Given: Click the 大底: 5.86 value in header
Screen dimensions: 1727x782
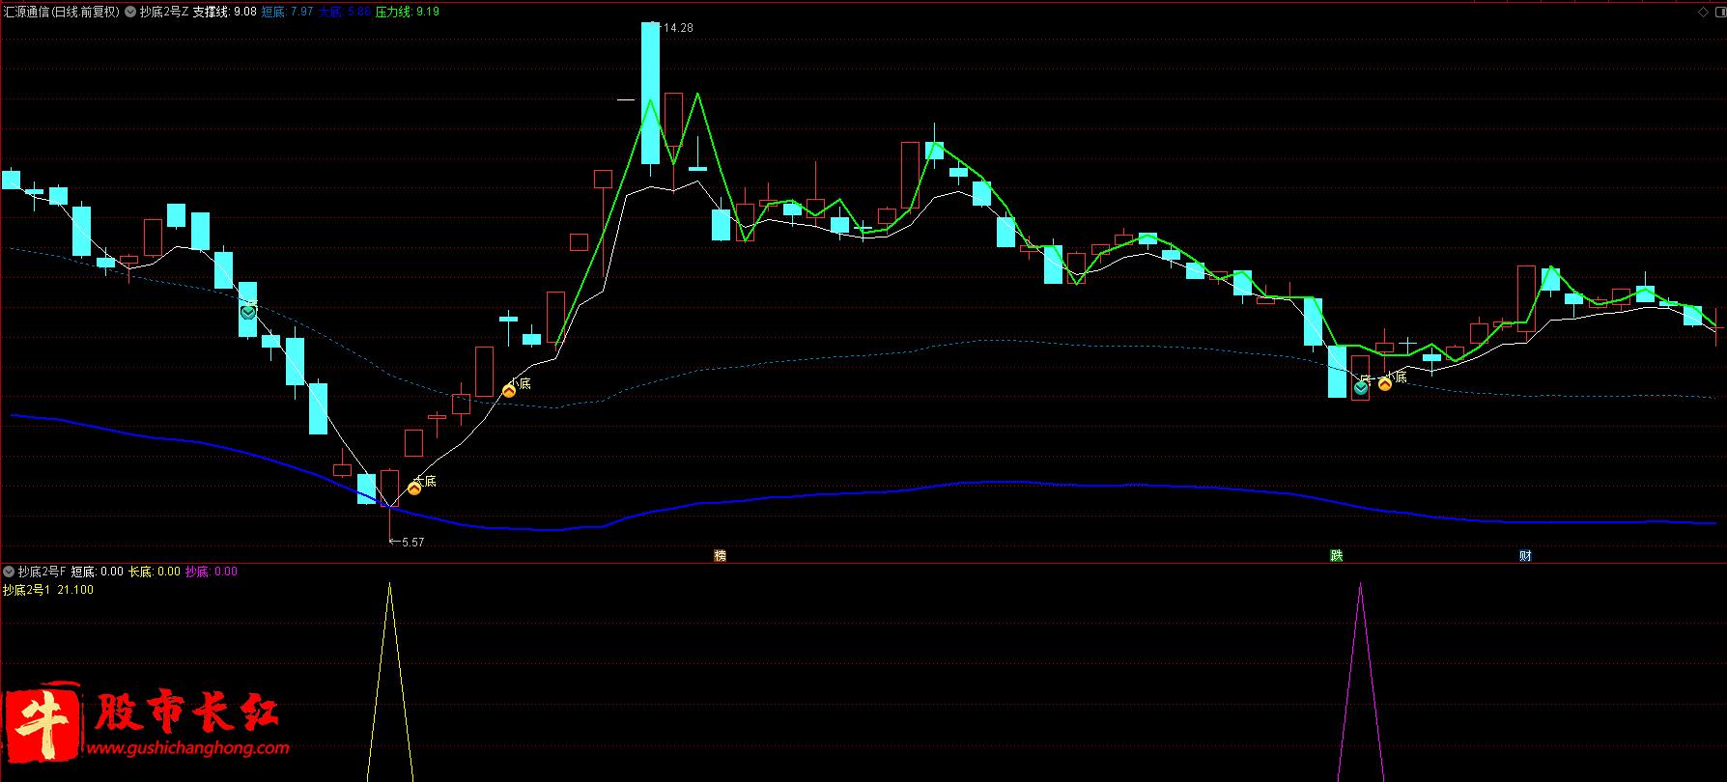Looking at the screenshot, I should tap(345, 12).
